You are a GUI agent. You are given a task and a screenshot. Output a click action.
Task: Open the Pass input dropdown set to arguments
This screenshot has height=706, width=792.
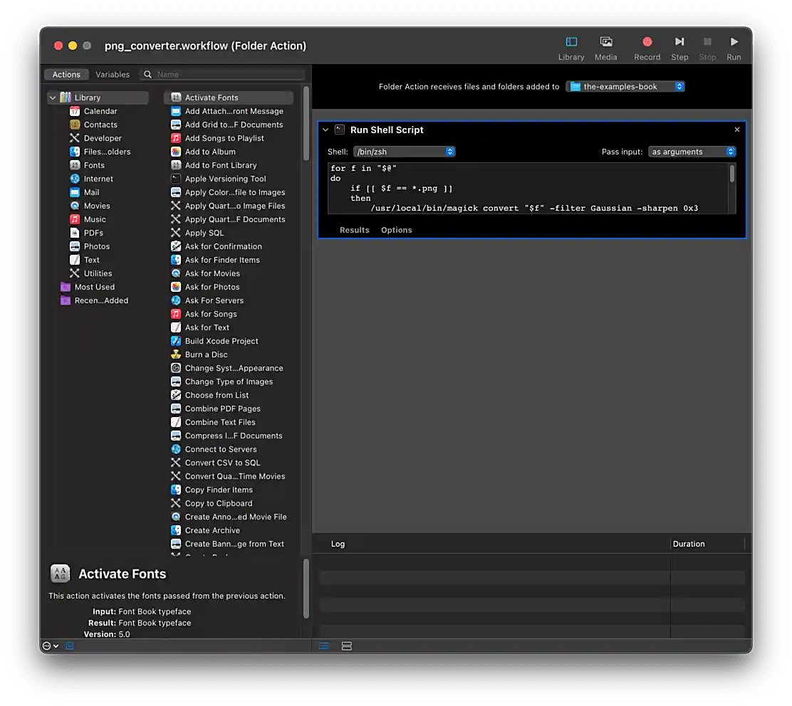pos(691,152)
